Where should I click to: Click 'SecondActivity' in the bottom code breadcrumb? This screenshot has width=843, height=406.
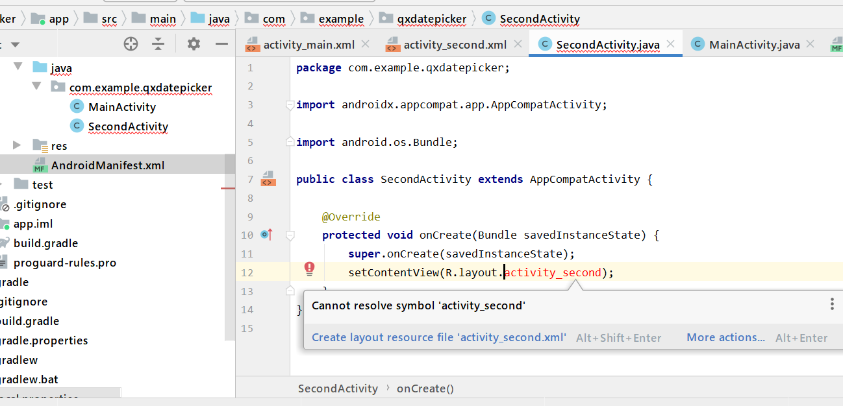(x=338, y=388)
